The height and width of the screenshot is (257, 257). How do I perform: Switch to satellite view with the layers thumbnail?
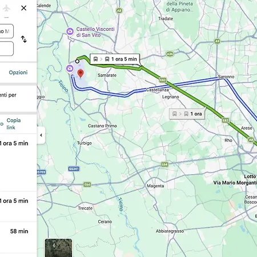[x=59, y=248]
